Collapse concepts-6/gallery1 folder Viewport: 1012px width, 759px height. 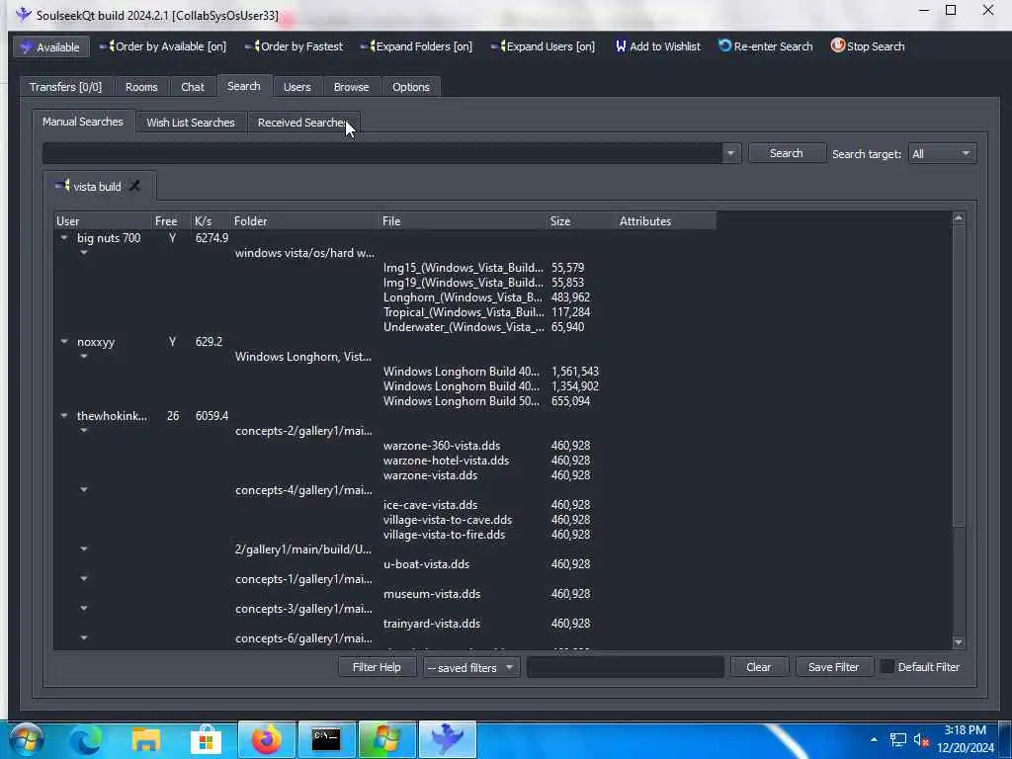(84, 638)
